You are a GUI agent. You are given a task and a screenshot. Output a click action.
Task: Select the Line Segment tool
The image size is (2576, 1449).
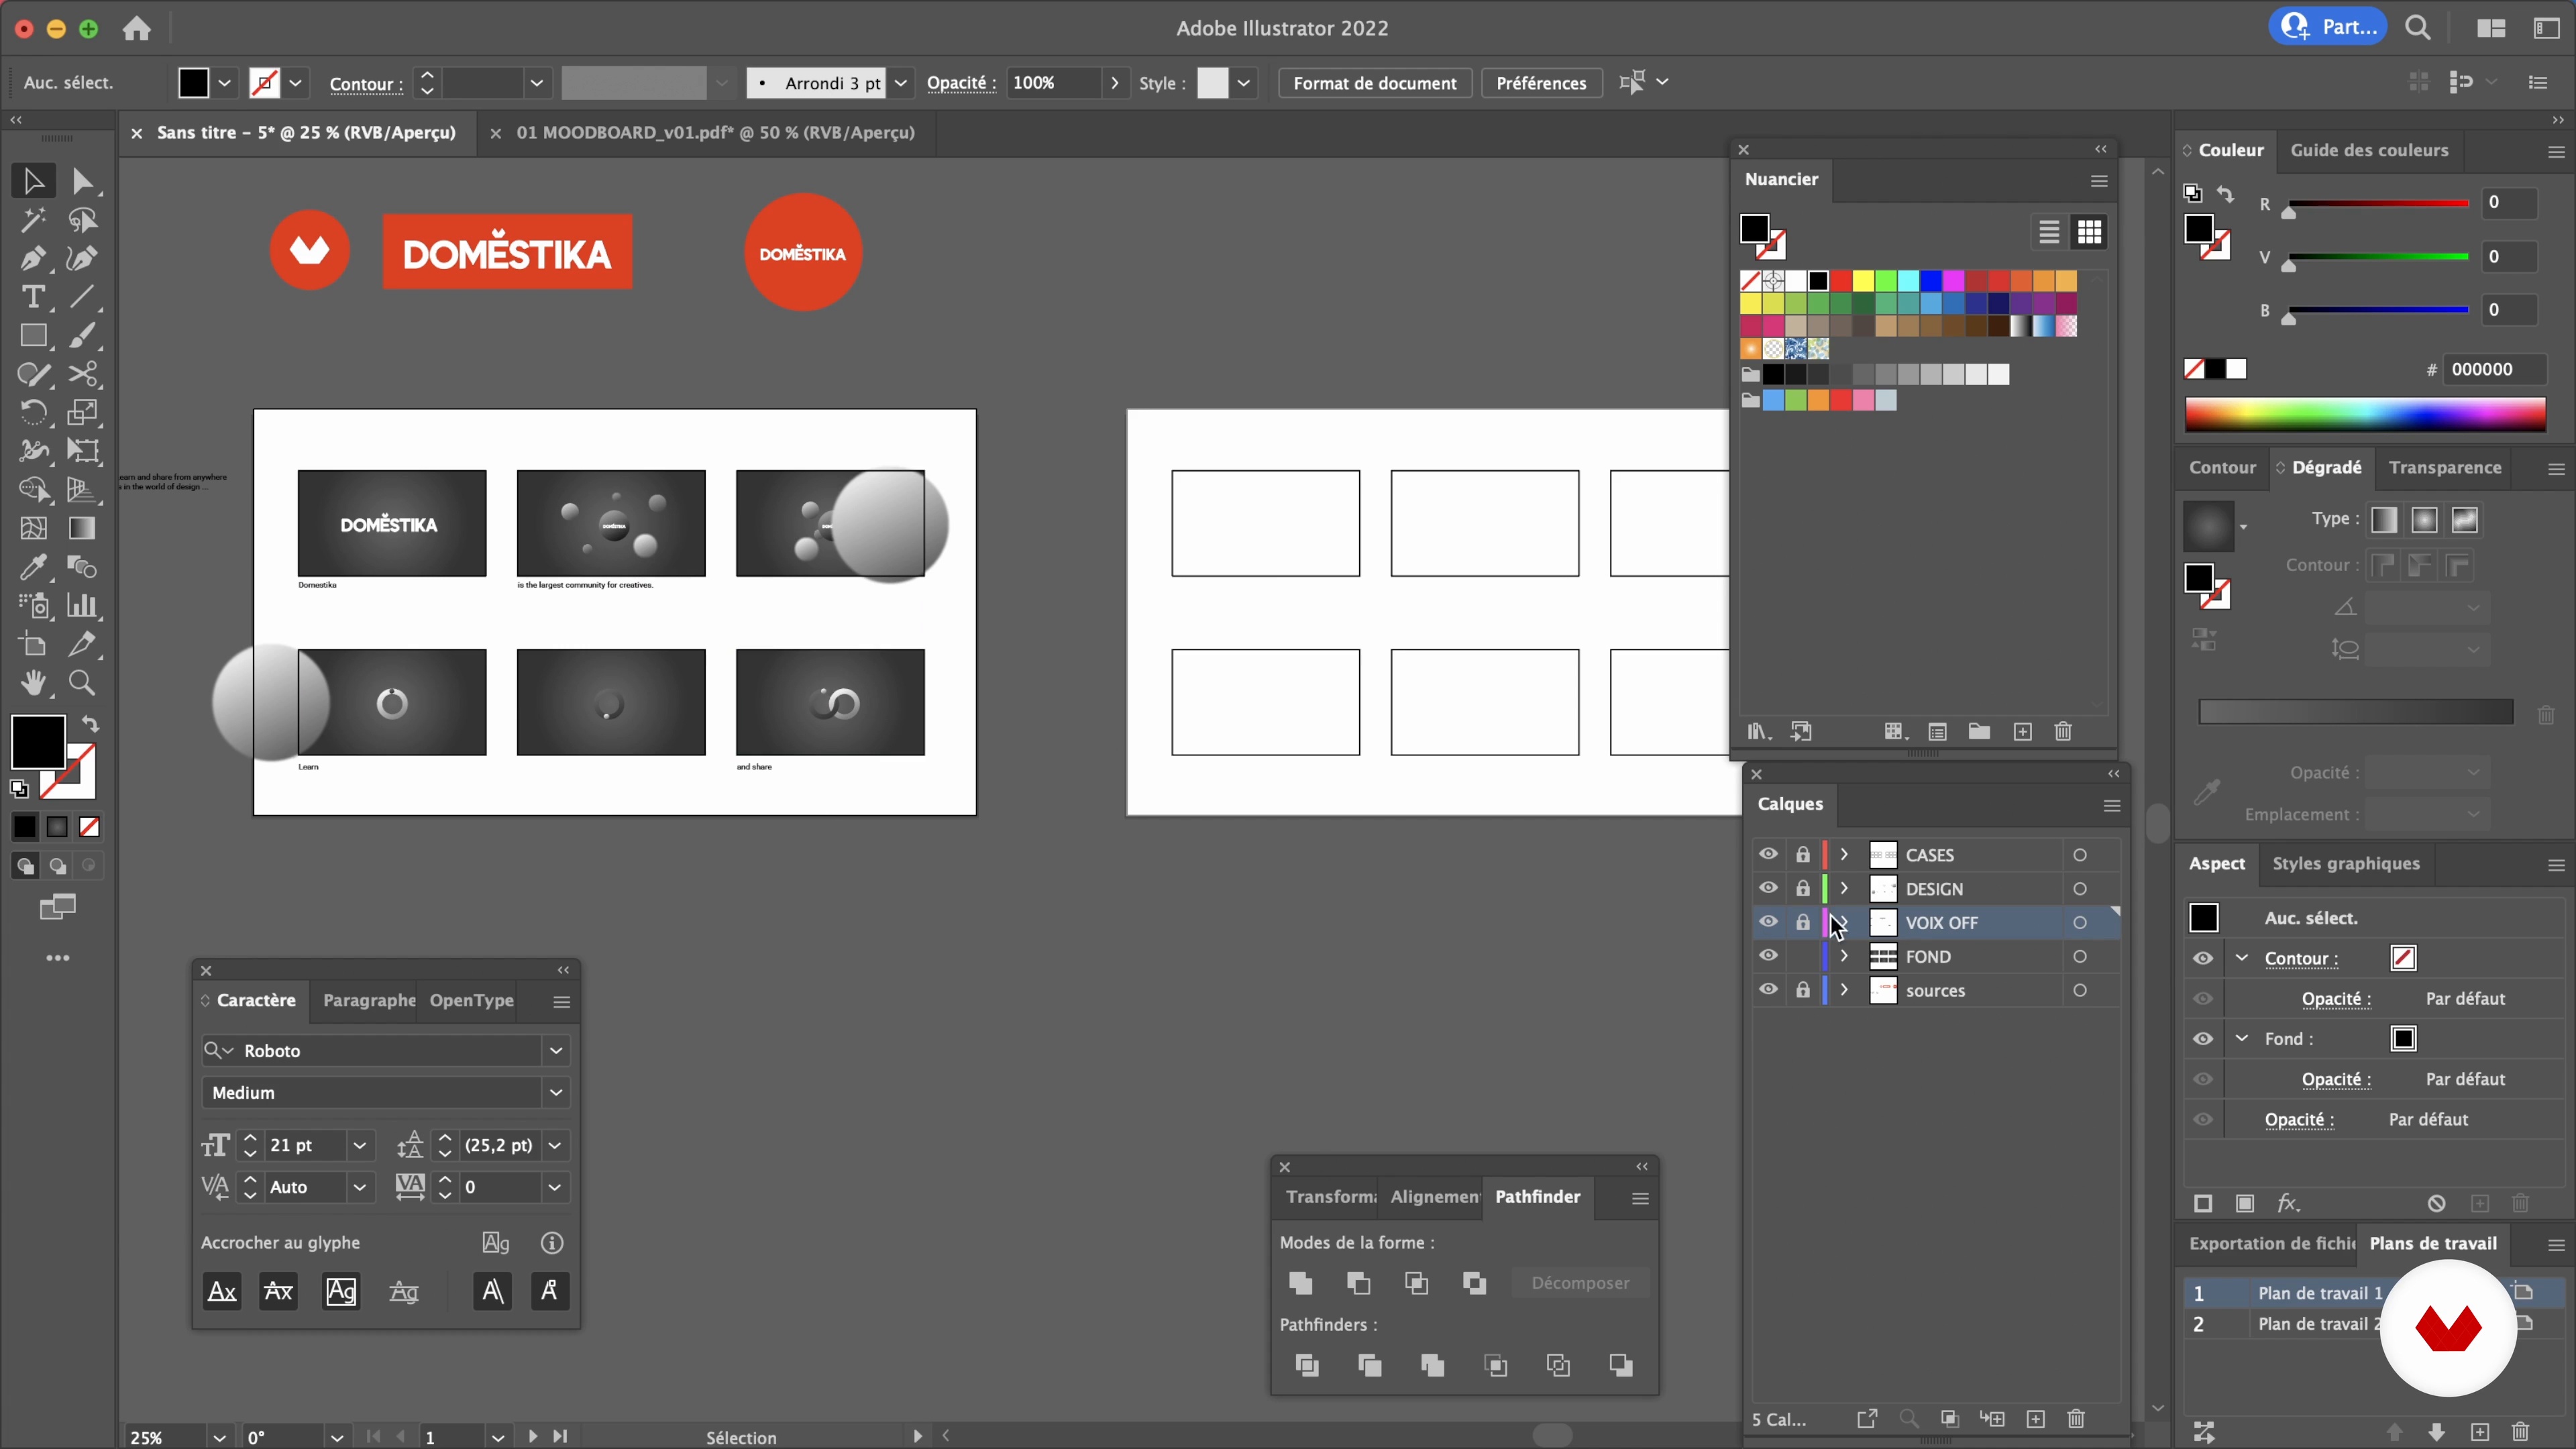[x=83, y=297]
